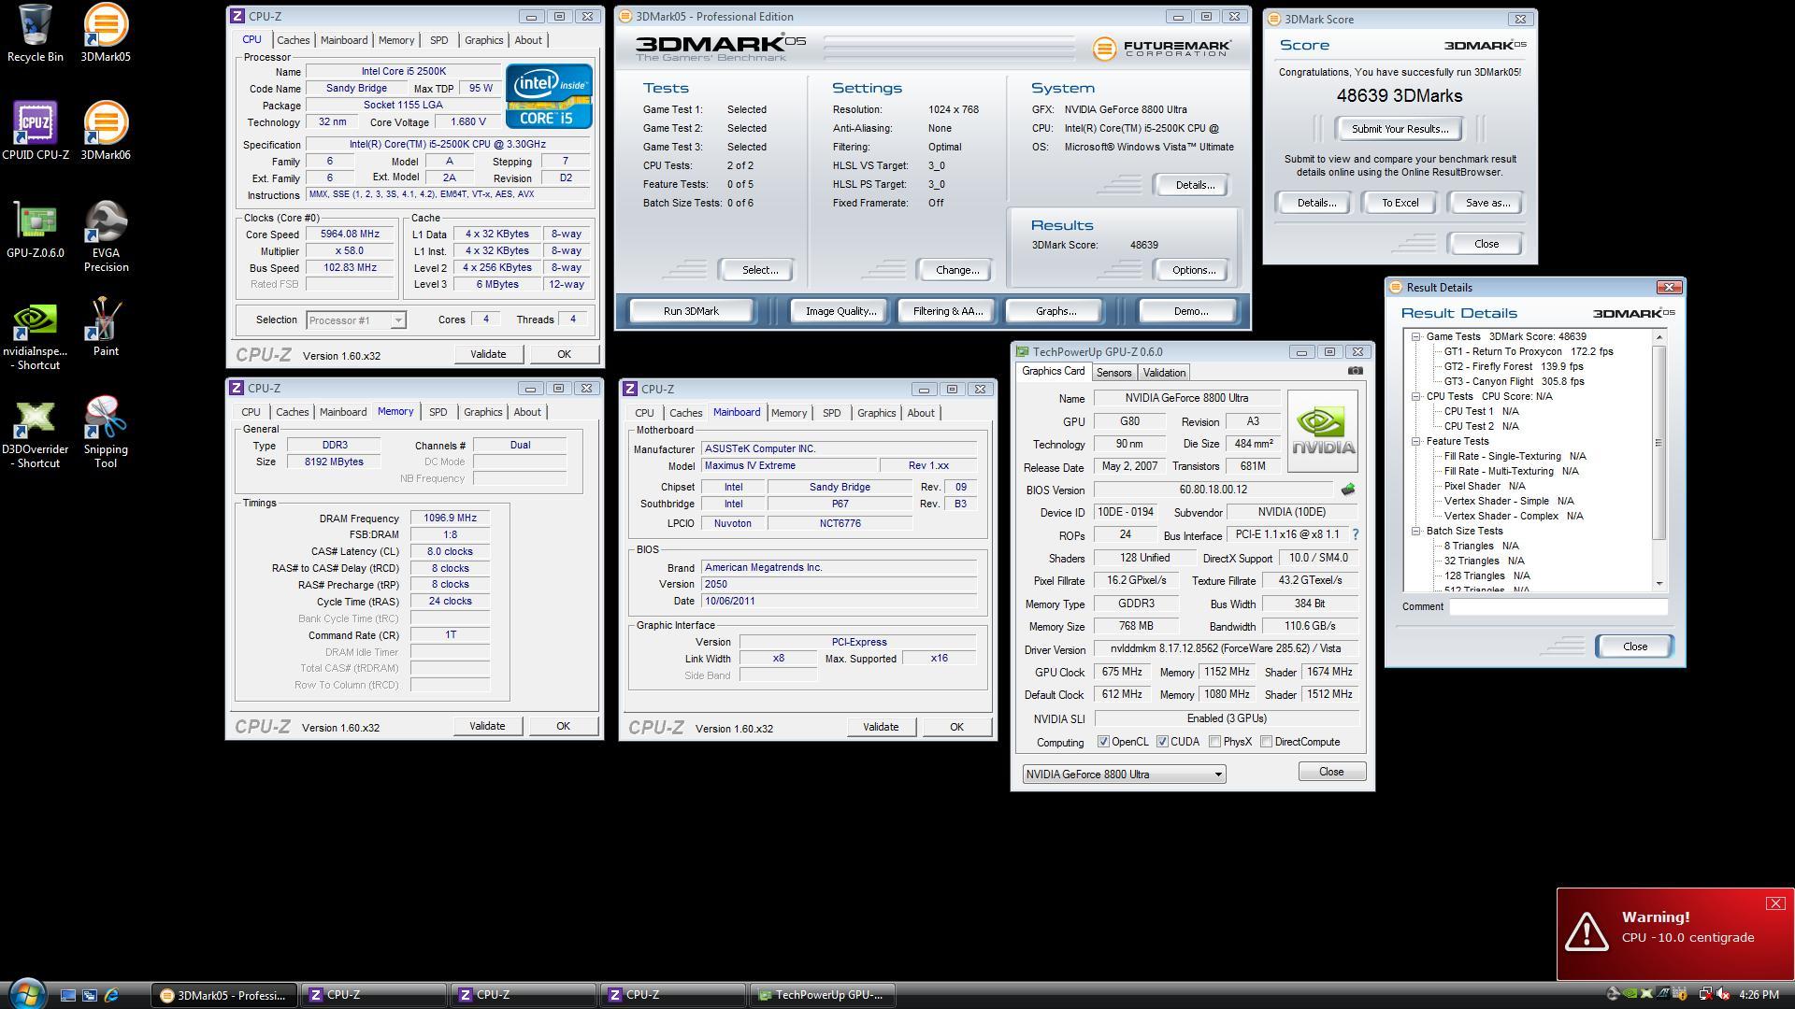Click To Excel in Score window
This screenshot has height=1009, width=1795.
click(x=1400, y=203)
